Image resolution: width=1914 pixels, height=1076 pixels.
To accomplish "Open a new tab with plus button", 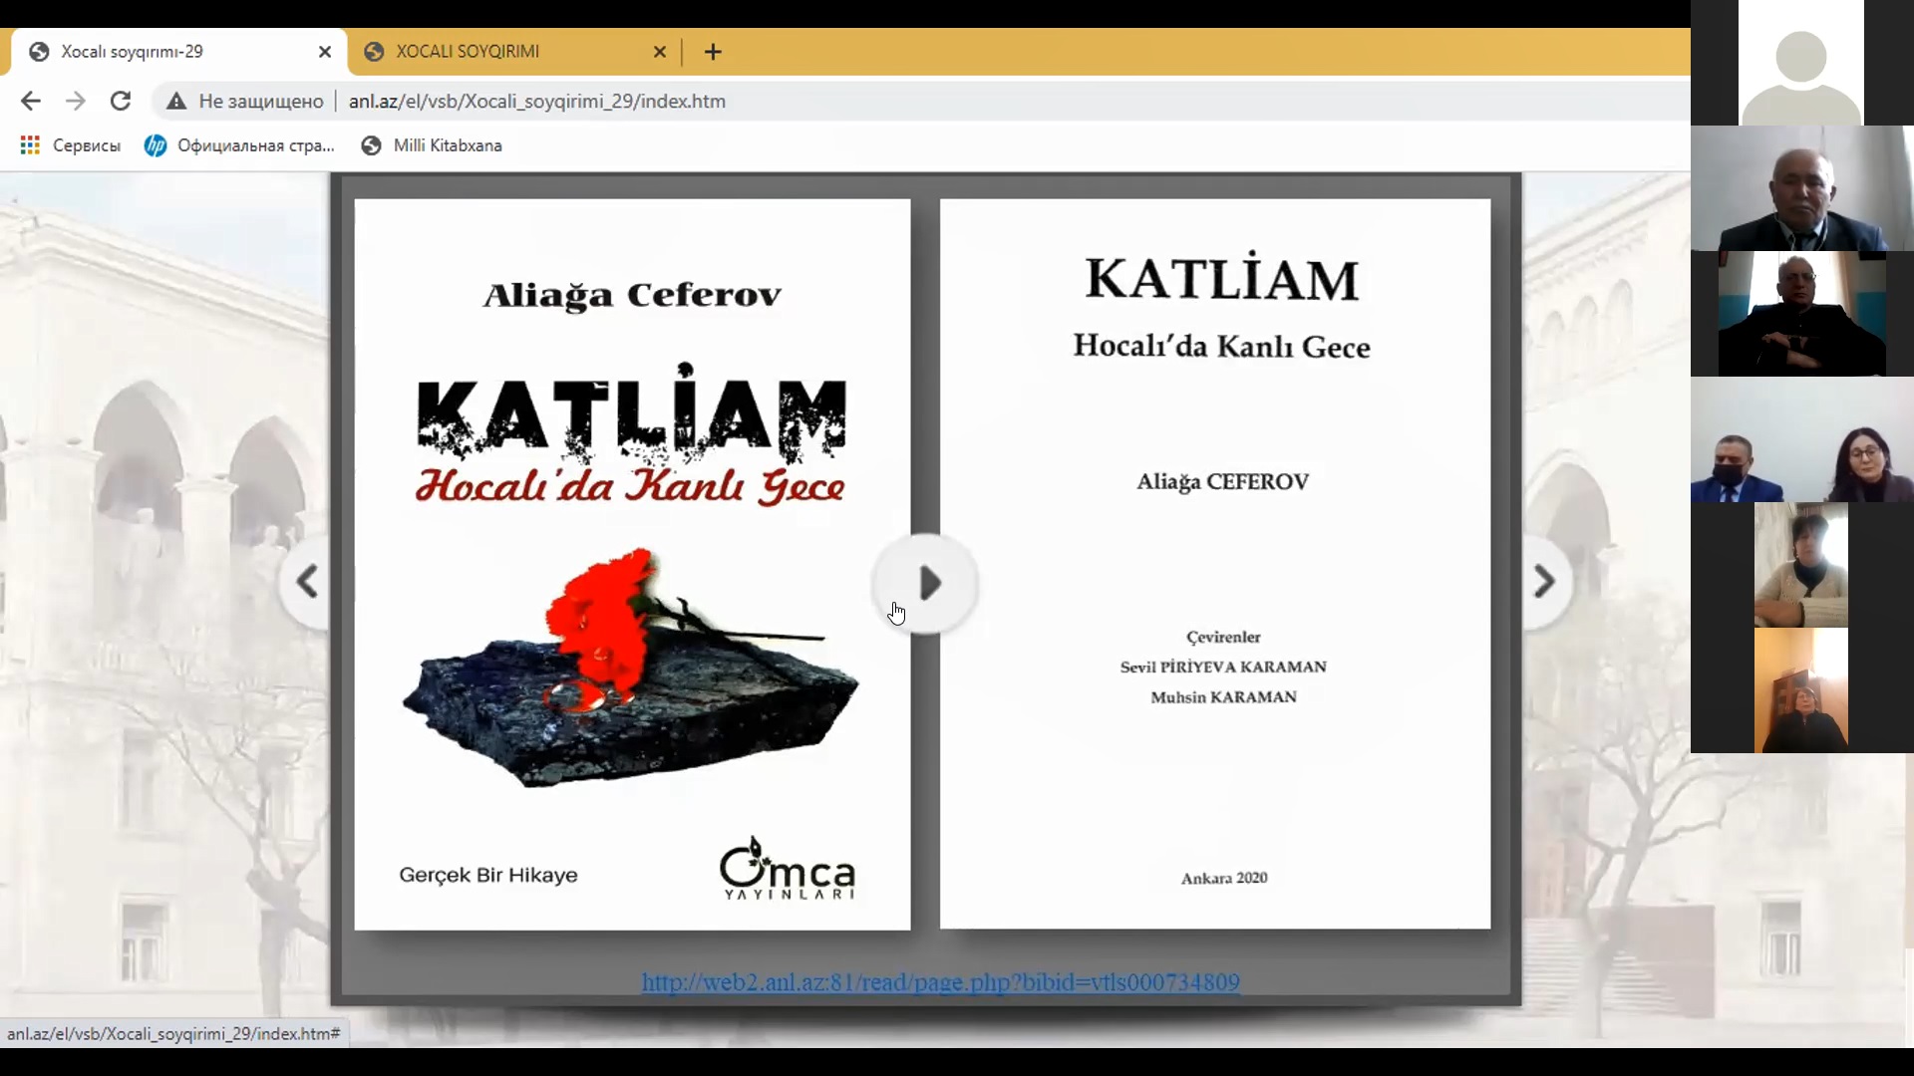I will click(x=713, y=52).
